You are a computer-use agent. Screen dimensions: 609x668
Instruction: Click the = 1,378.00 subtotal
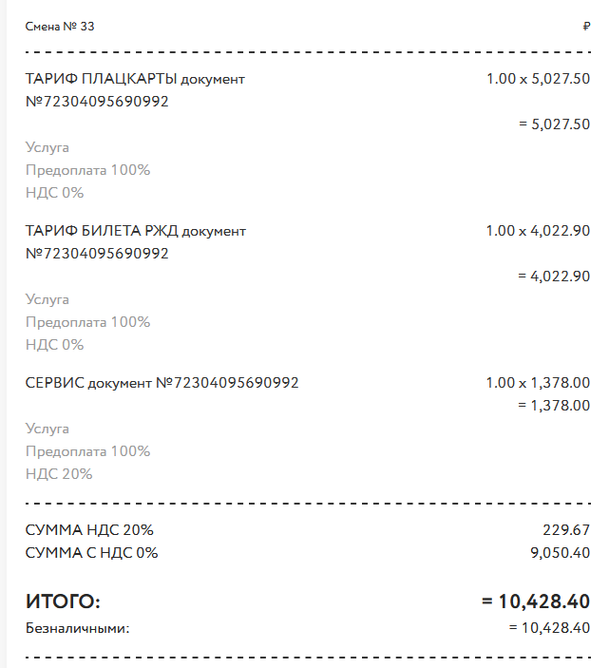tap(554, 406)
